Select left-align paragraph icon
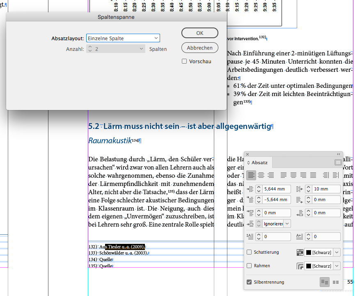362x296 pixels. (251, 175)
